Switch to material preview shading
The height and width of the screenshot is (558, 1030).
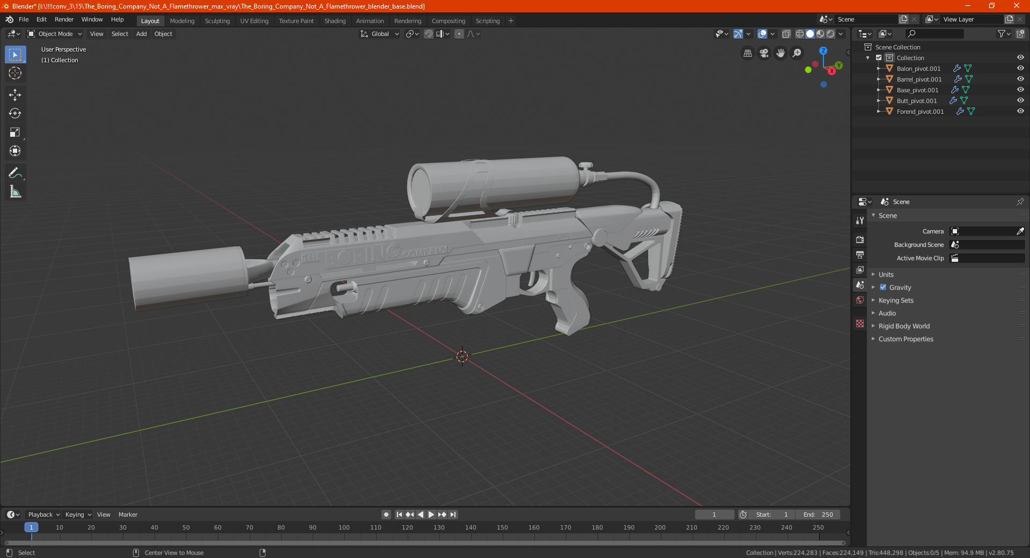tap(820, 34)
